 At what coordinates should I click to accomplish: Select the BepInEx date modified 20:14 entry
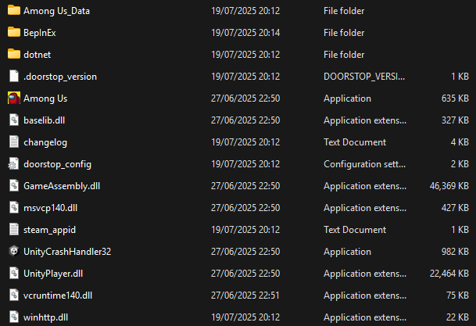tap(245, 33)
